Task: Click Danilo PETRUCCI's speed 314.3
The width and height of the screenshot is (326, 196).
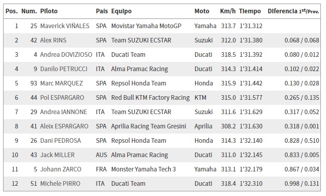Action: tap(228, 69)
